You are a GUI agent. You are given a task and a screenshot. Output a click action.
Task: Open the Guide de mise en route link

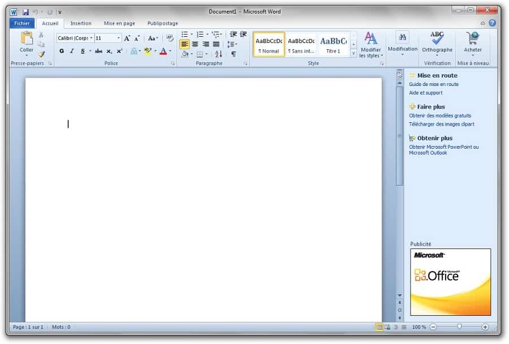(x=434, y=84)
